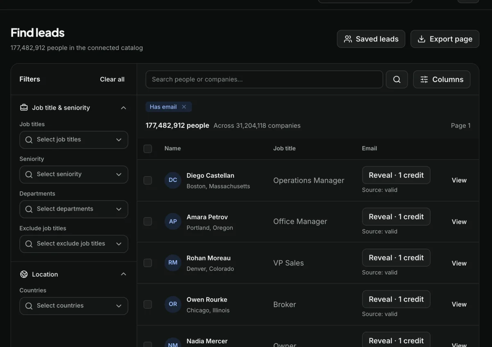Collapse the Location section chevron
492x347 pixels.
[123, 274]
